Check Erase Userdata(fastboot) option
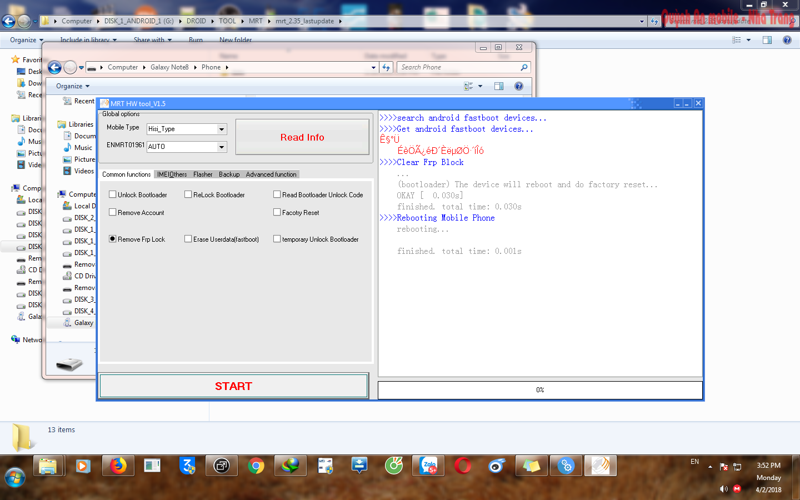 188,239
